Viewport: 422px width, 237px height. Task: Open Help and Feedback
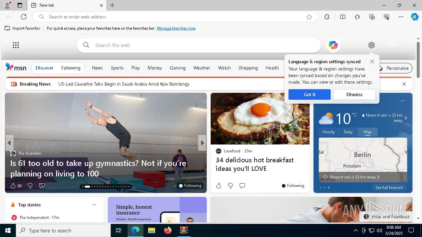click(387, 217)
